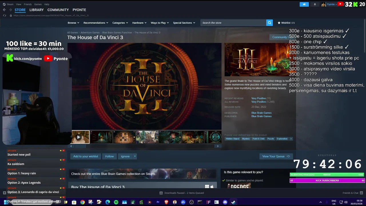Reload the store page
The image size is (366, 206).
(x=5, y=15)
